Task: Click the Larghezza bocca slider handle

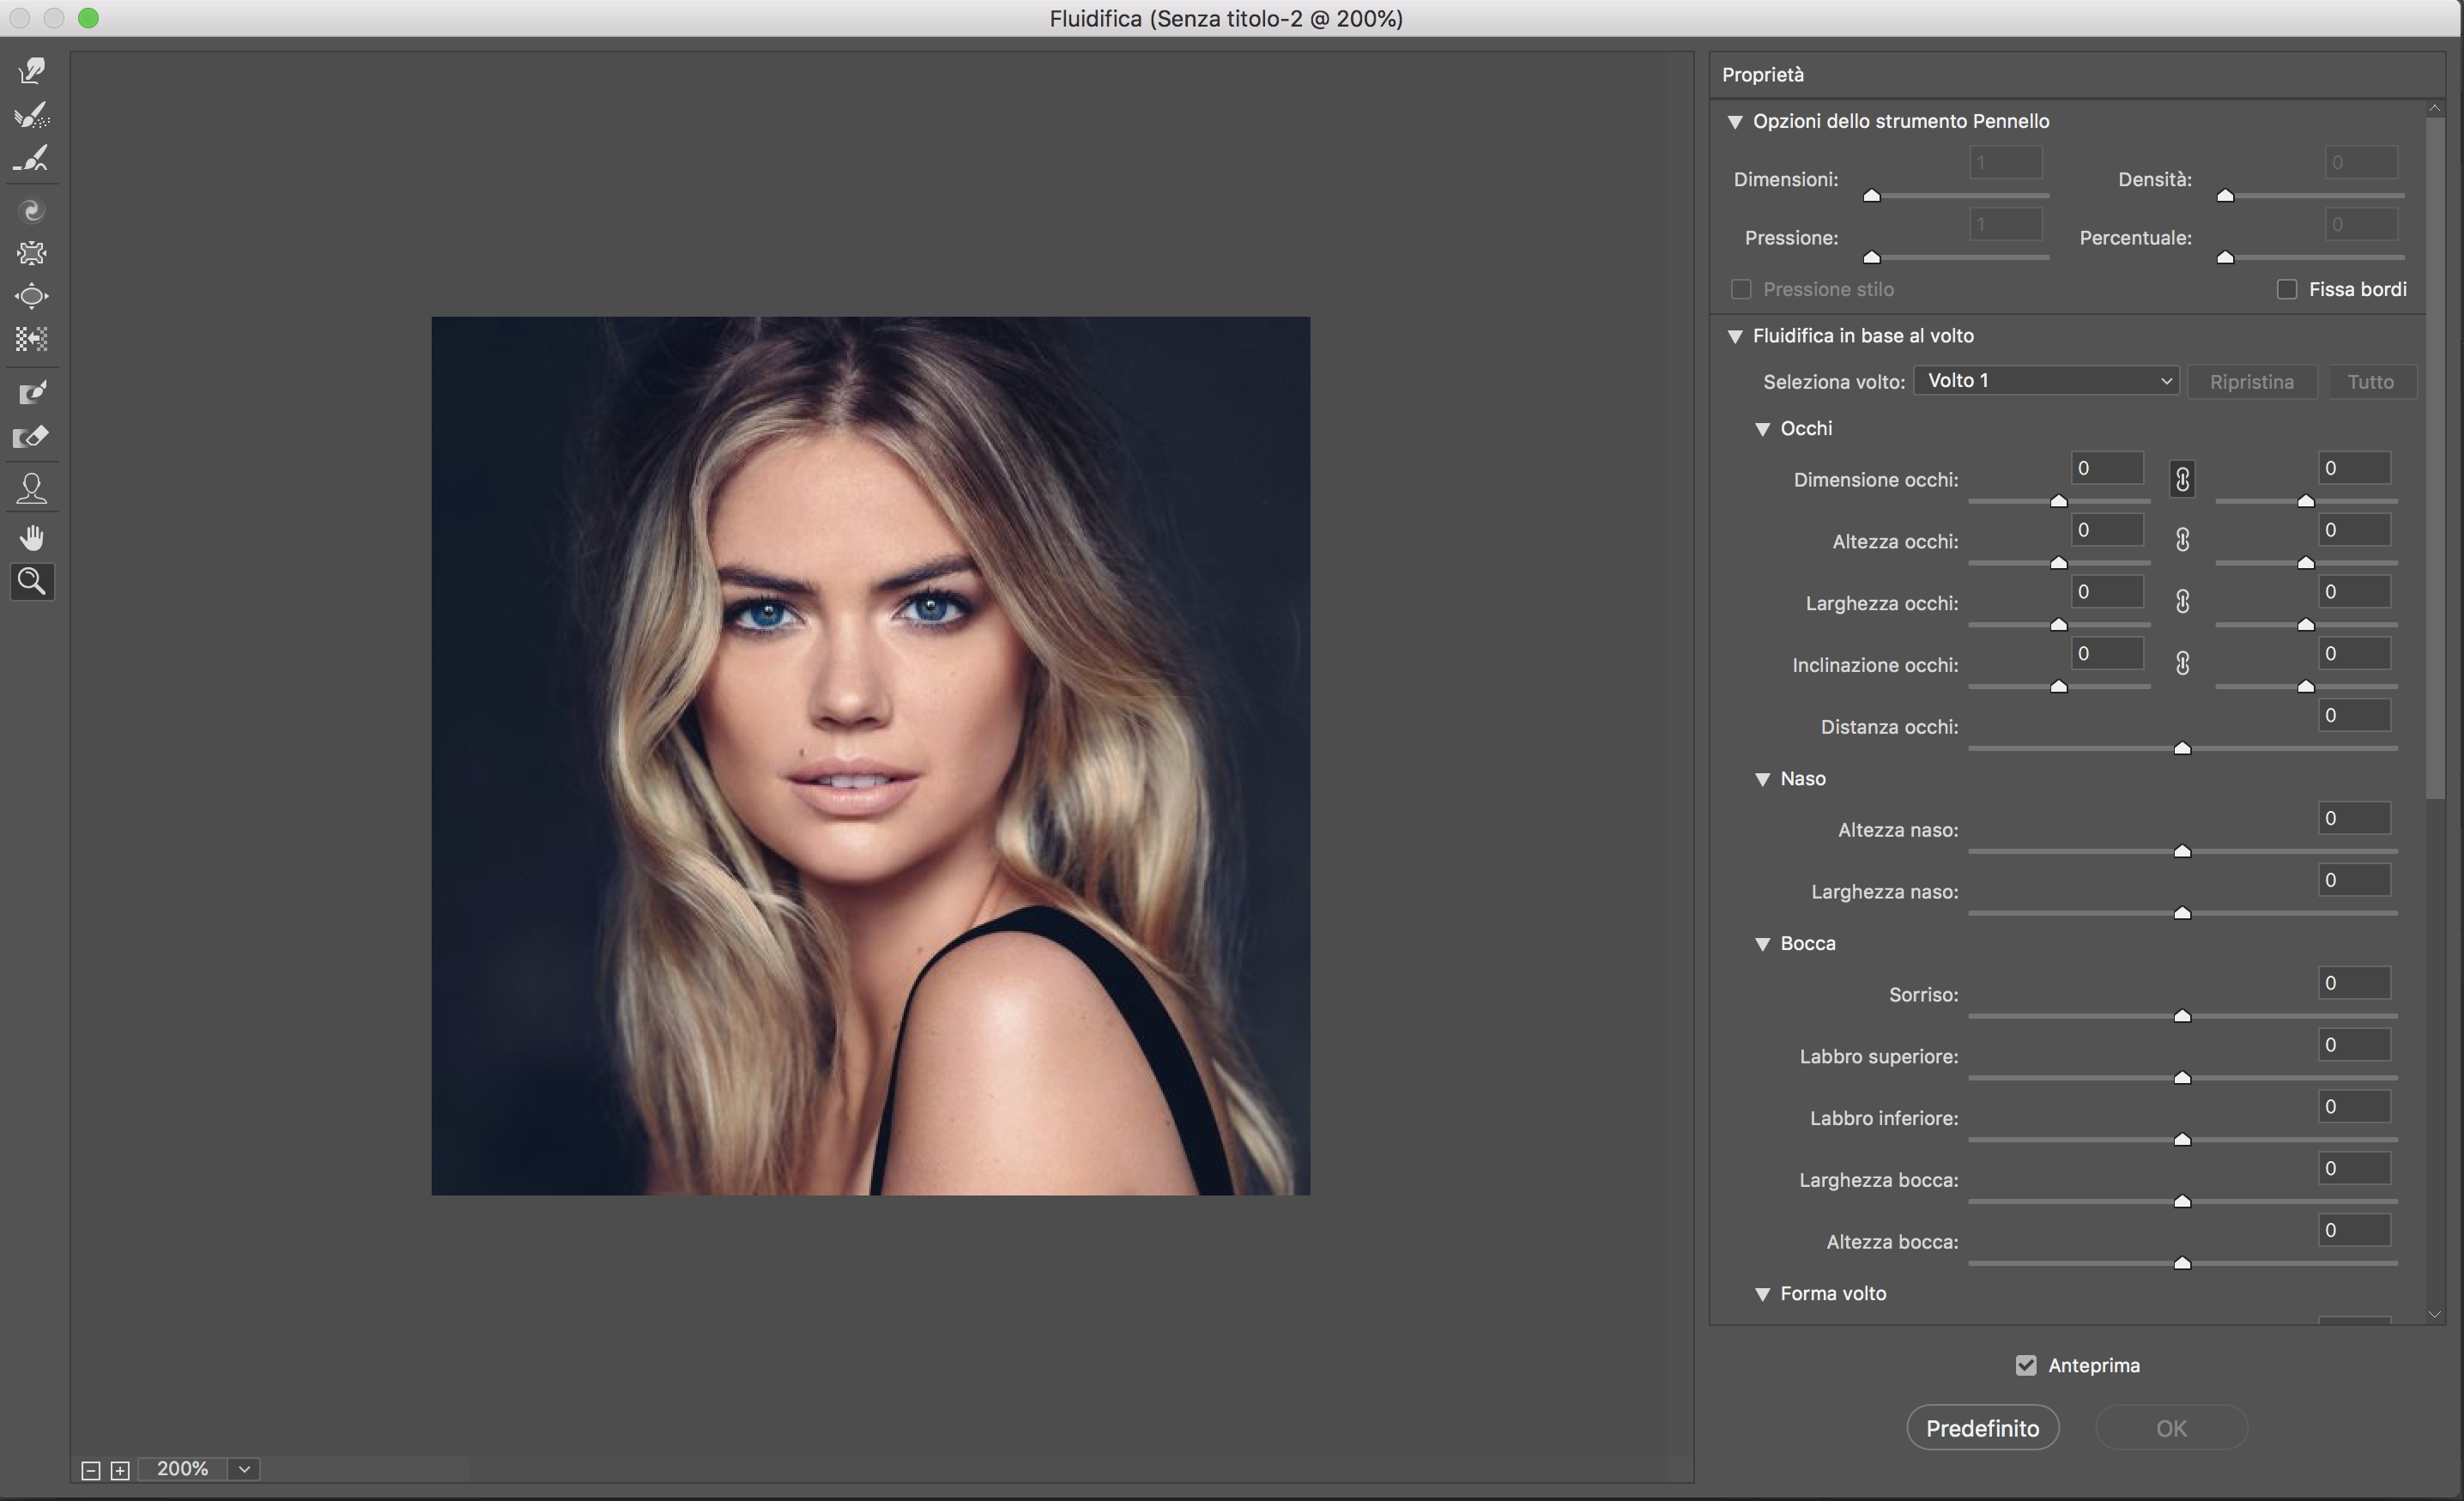Action: [x=2182, y=1201]
